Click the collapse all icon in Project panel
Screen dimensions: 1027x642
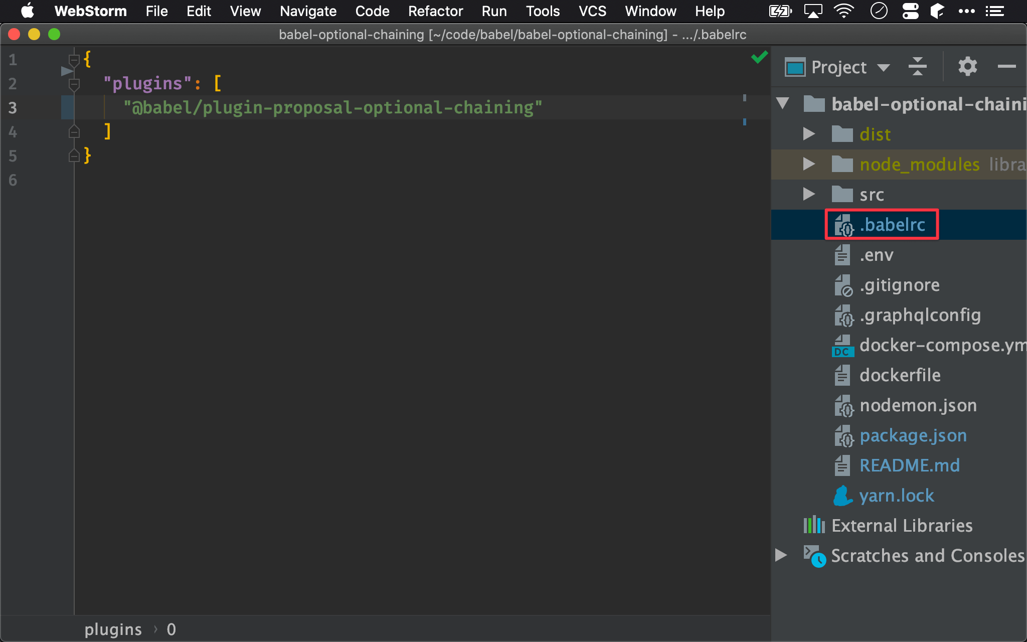[917, 66]
